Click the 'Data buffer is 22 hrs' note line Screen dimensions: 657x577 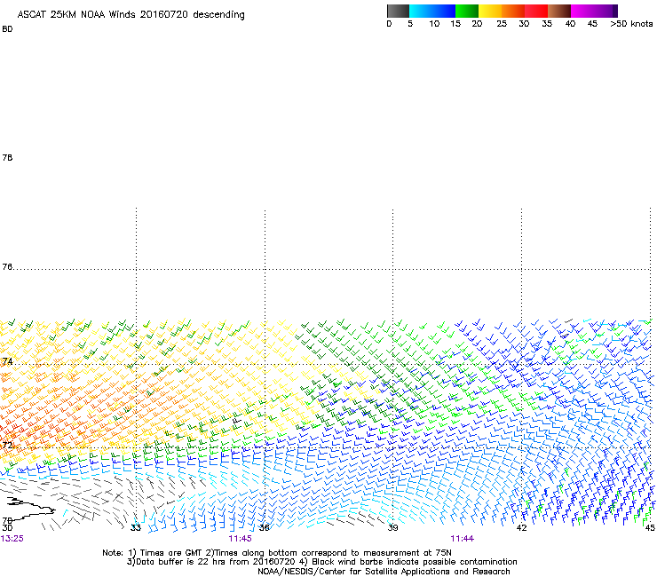click(x=321, y=562)
